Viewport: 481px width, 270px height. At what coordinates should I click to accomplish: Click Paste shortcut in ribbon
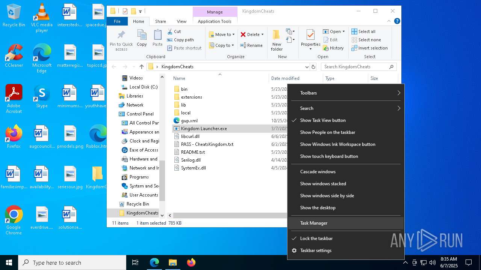[x=185, y=48]
